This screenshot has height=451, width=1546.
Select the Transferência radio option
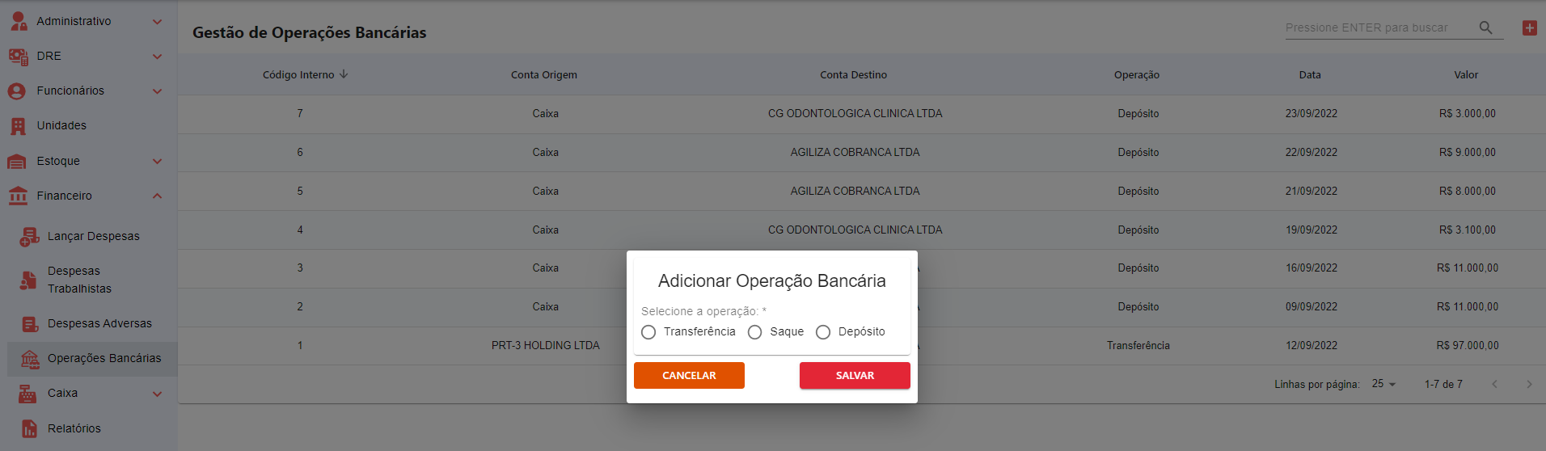pyautogui.click(x=648, y=332)
